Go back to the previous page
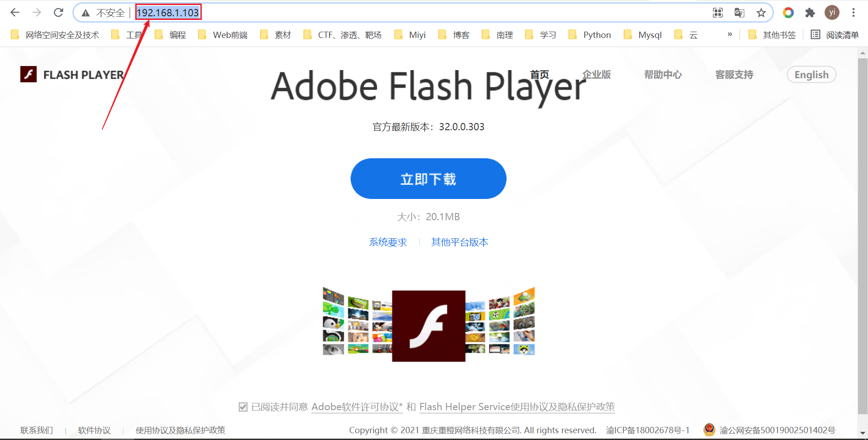This screenshot has height=440, width=868. [15, 13]
